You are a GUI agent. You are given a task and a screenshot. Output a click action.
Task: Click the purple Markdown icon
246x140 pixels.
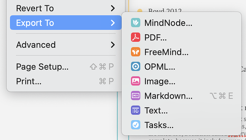[135, 95]
